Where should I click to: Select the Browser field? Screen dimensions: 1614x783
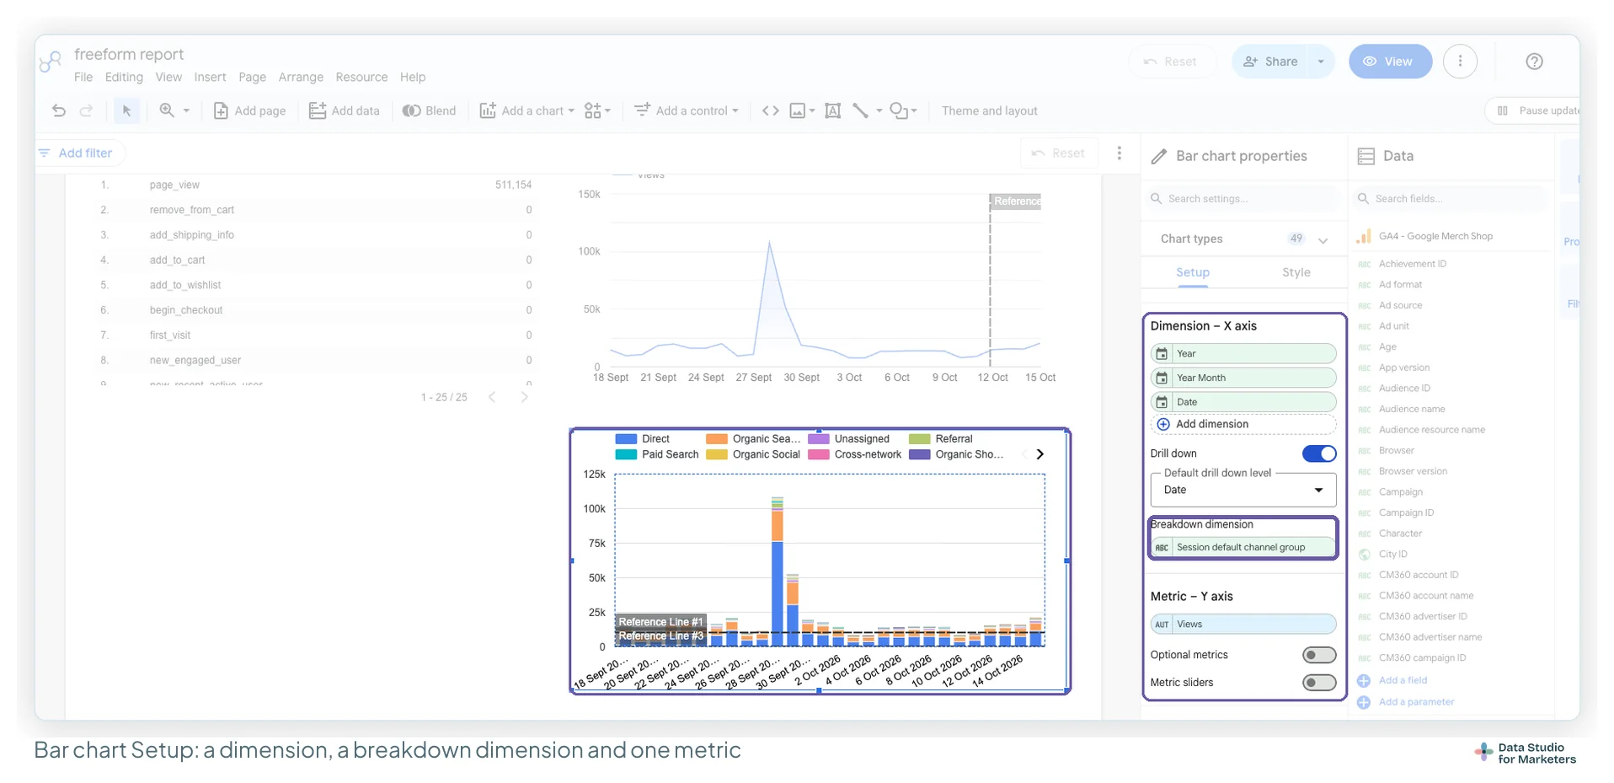1397,451
